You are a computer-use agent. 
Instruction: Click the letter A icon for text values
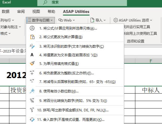click(32, 55)
